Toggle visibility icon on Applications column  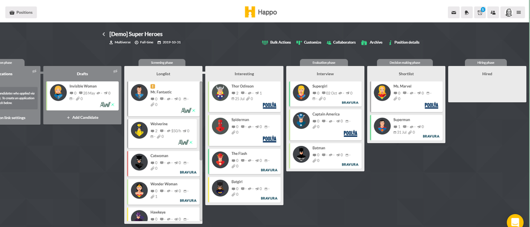click(34, 72)
